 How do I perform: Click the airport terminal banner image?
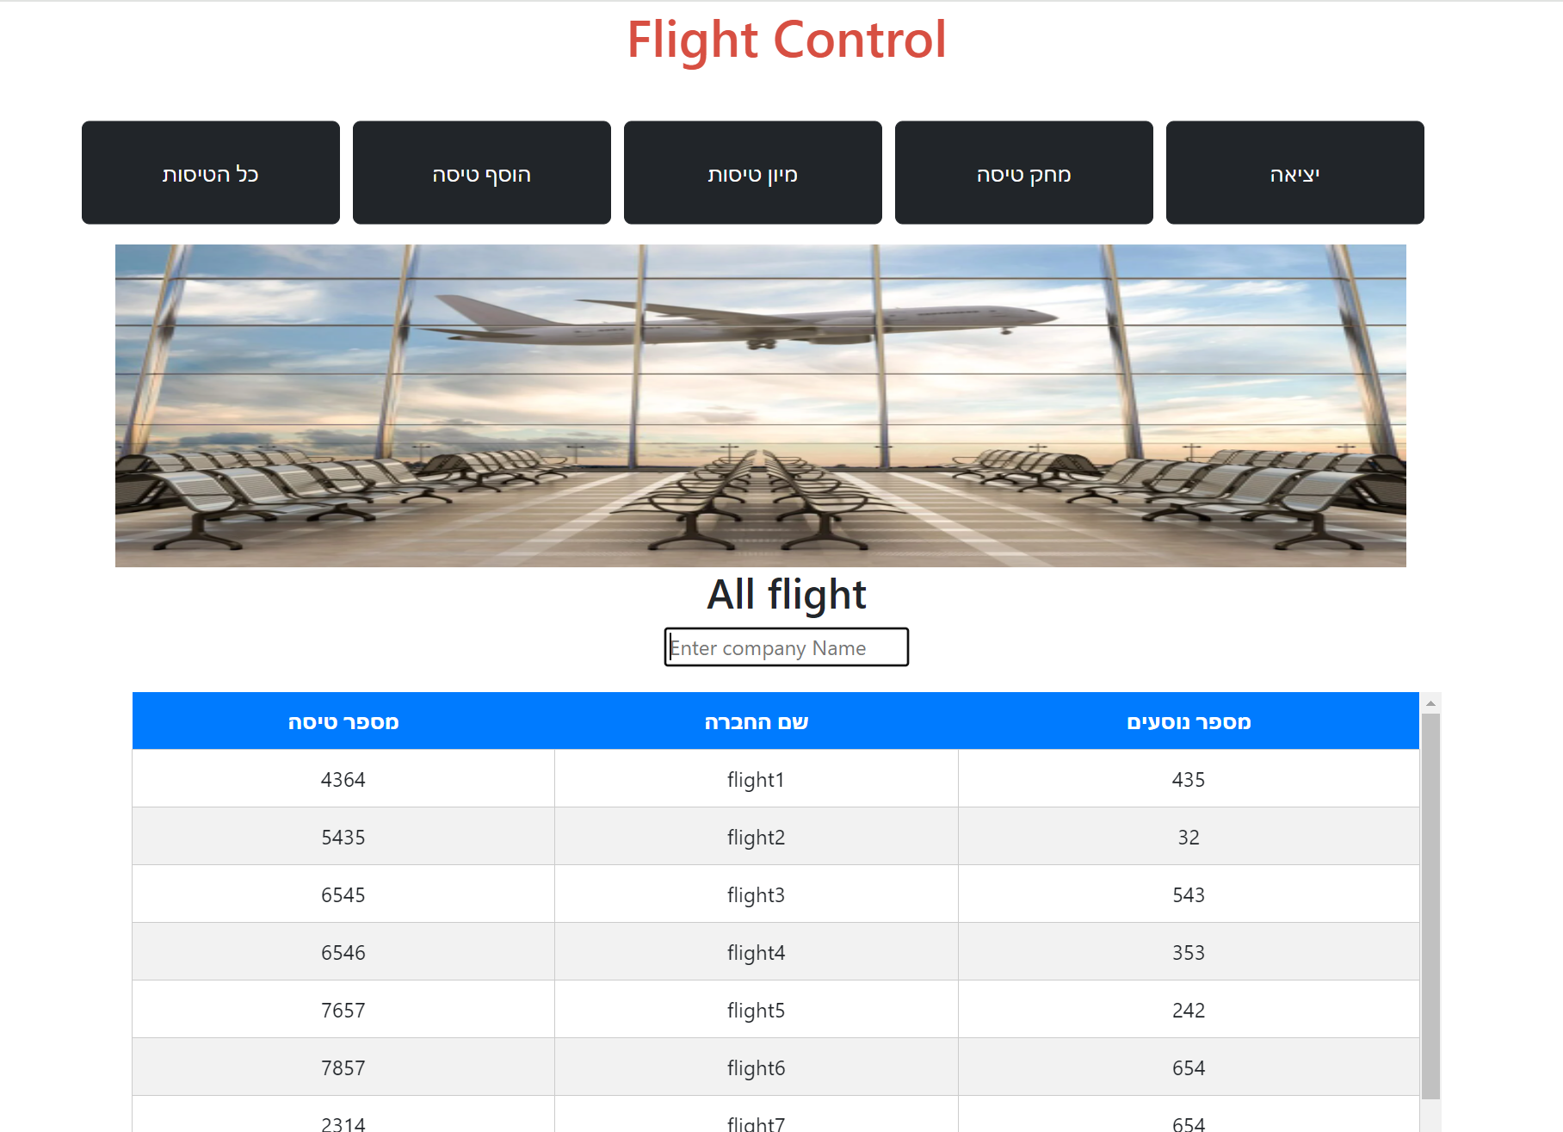click(761, 405)
